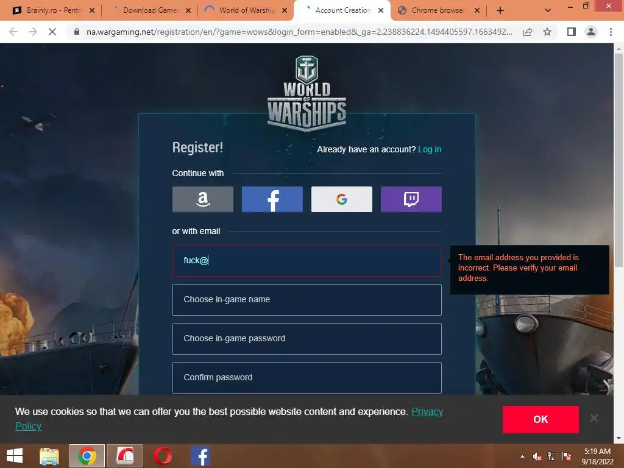The width and height of the screenshot is (624, 468).
Task: Open the Action Center flag icon
Action: [567, 456]
